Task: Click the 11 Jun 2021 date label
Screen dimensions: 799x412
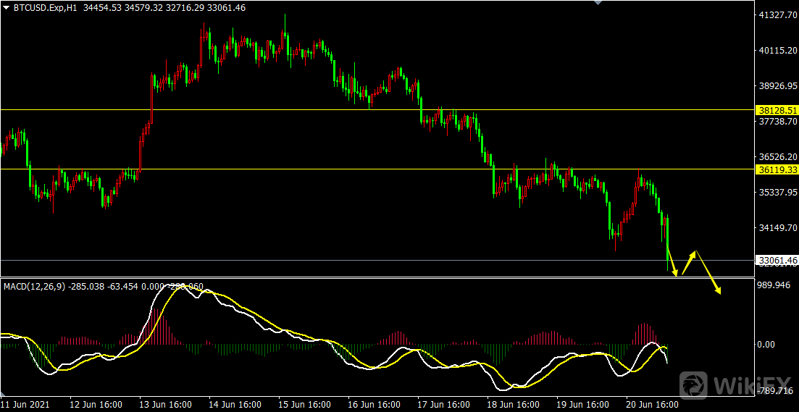Action: pos(25,404)
